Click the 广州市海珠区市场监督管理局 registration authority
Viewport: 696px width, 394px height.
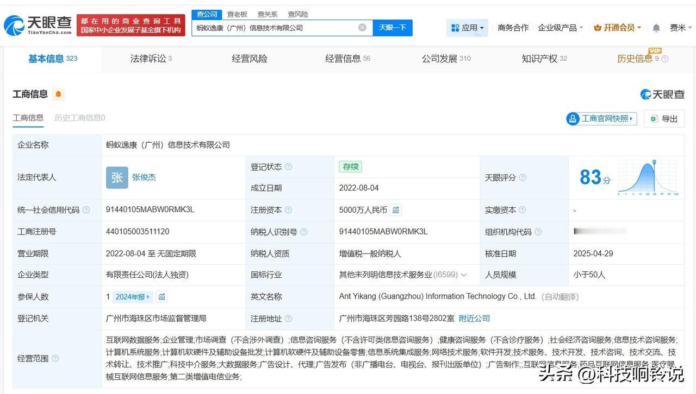(156, 319)
